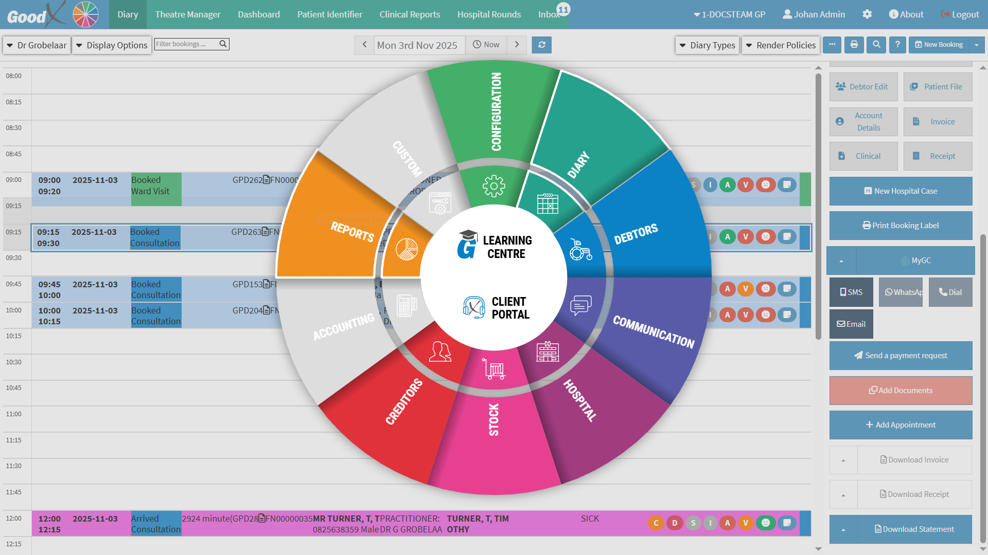Toggle the 'V' status on 09:15 booking
The image size is (988, 555).
tap(746, 237)
